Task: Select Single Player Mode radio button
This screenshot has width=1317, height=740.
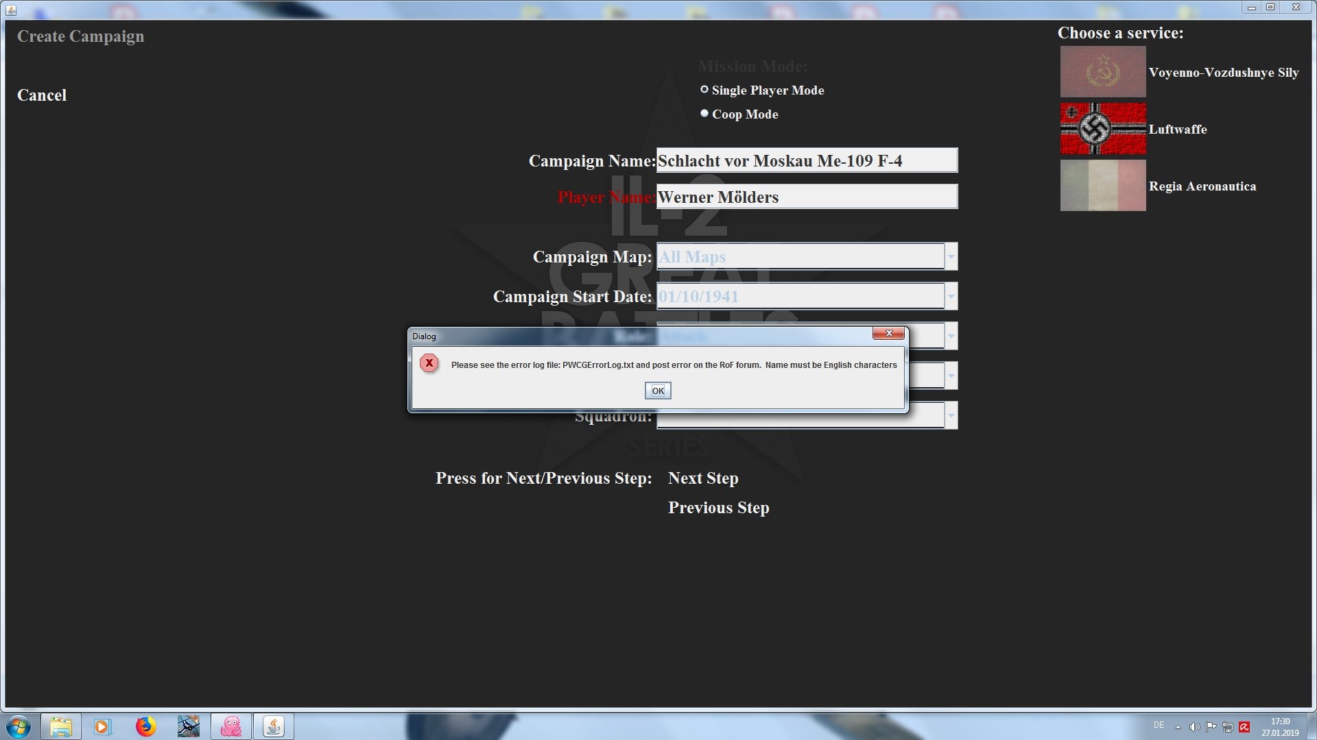Action: coord(704,90)
